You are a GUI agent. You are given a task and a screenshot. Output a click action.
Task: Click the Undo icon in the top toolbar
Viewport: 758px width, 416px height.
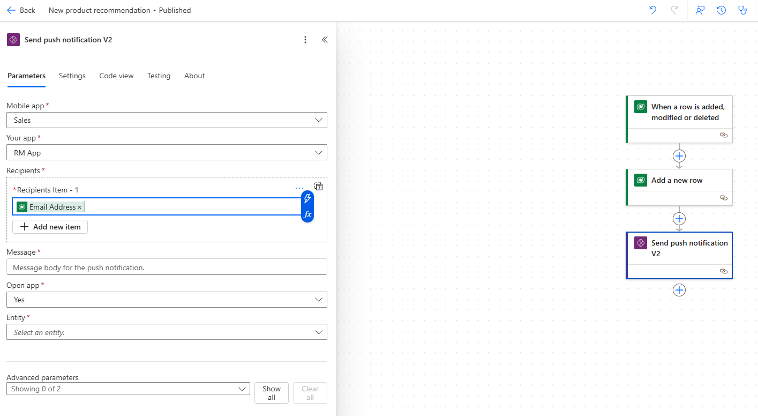click(x=652, y=10)
